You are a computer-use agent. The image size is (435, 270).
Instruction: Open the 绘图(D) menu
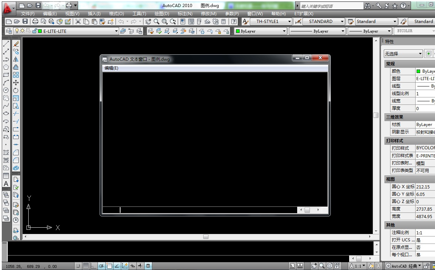161,13
